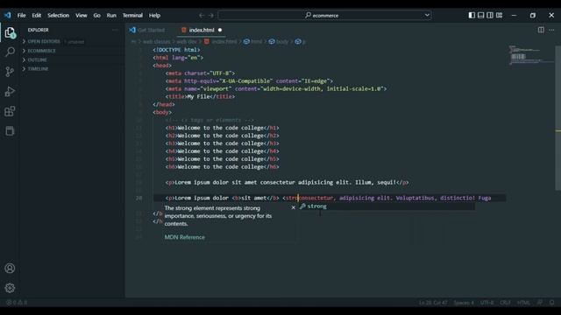Image resolution: width=561 pixels, height=315 pixels.
Task: Go forward with the right navigation arrow
Action: pyautogui.click(x=210, y=16)
